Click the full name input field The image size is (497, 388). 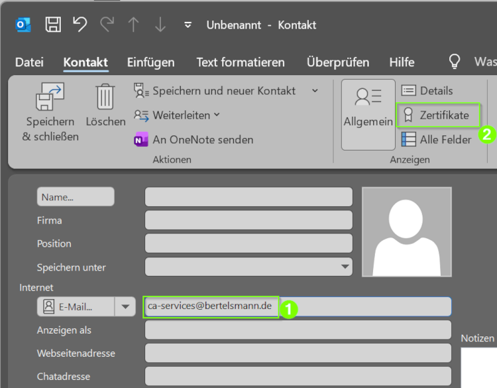click(248, 197)
